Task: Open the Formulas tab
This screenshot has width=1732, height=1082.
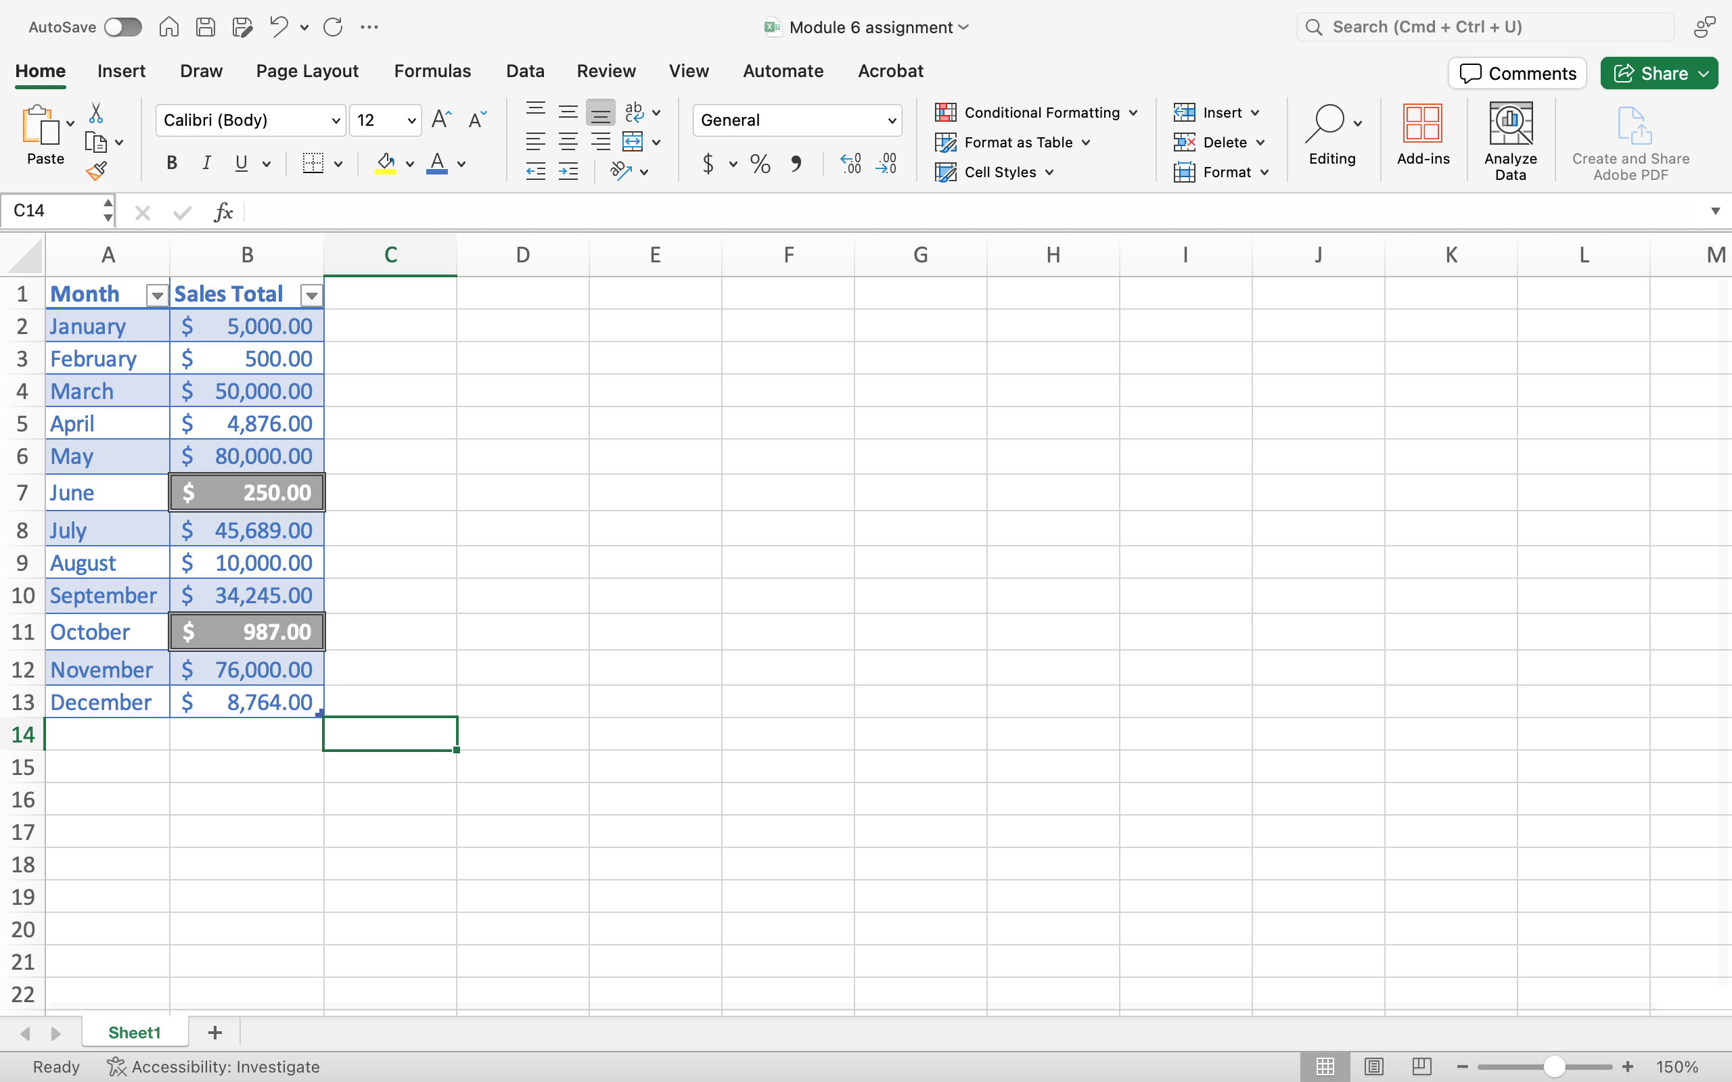Action: coord(432,71)
